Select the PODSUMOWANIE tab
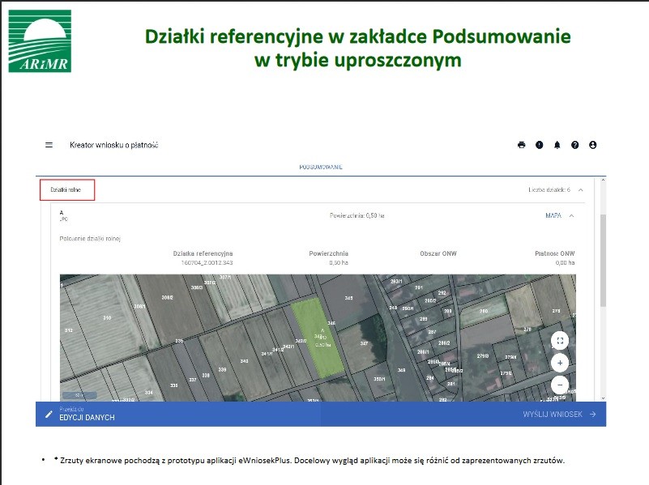The width and height of the screenshot is (649, 485). point(321,167)
